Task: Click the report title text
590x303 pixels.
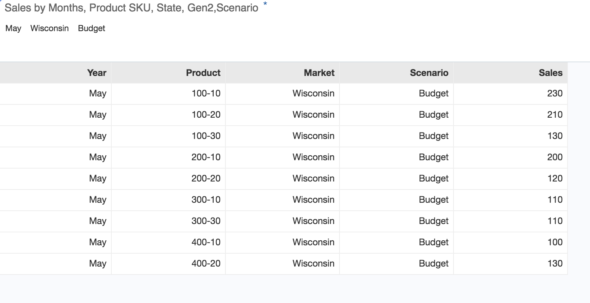Action: tap(131, 8)
